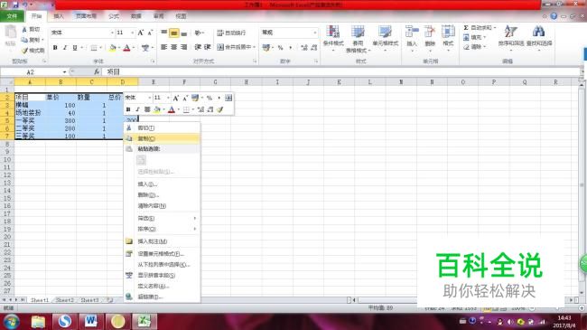This screenshot has height=330, width=587.
Task: Switch to the Sheet3 worksheet tab
Action: pos(89,300)
